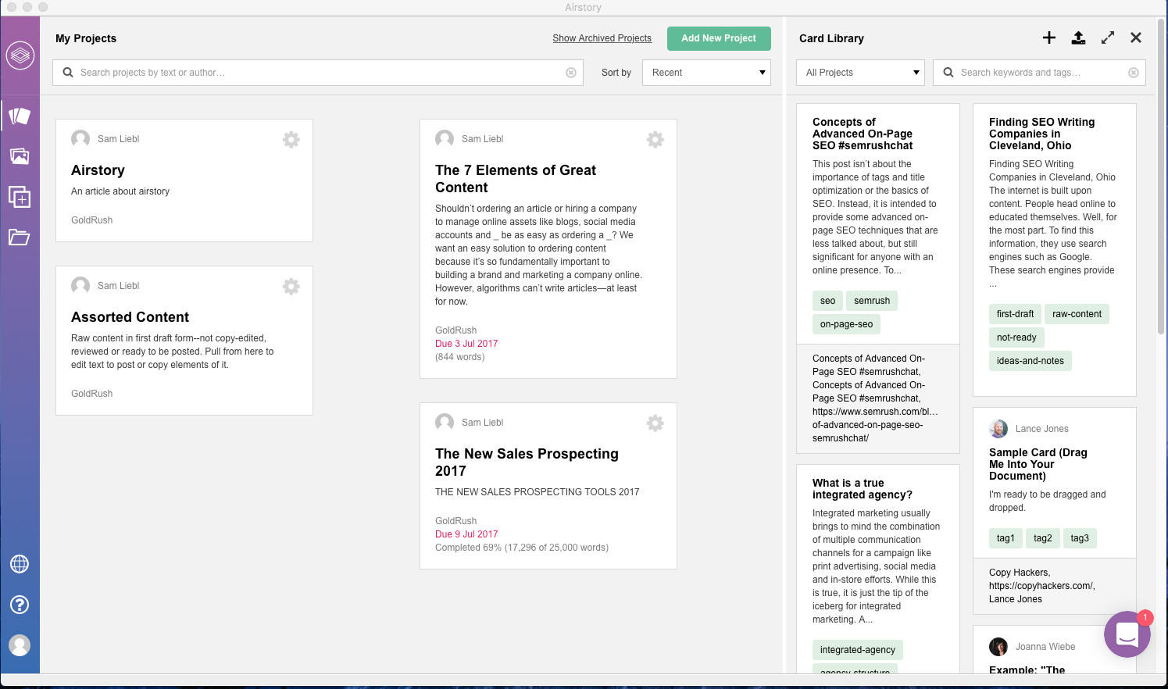Open help via the question mark icon

coord(20,605)
